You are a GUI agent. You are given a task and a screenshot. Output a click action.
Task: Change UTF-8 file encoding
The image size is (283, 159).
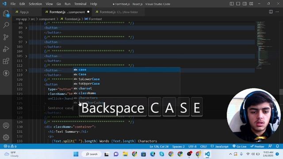pos(192,146)
